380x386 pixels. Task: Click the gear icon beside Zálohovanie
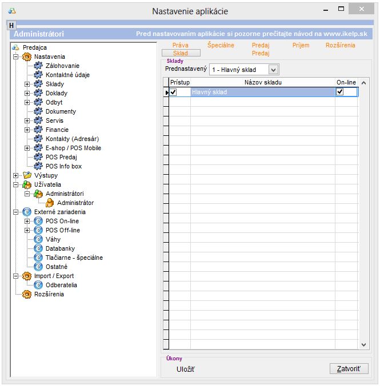[38, 66]
